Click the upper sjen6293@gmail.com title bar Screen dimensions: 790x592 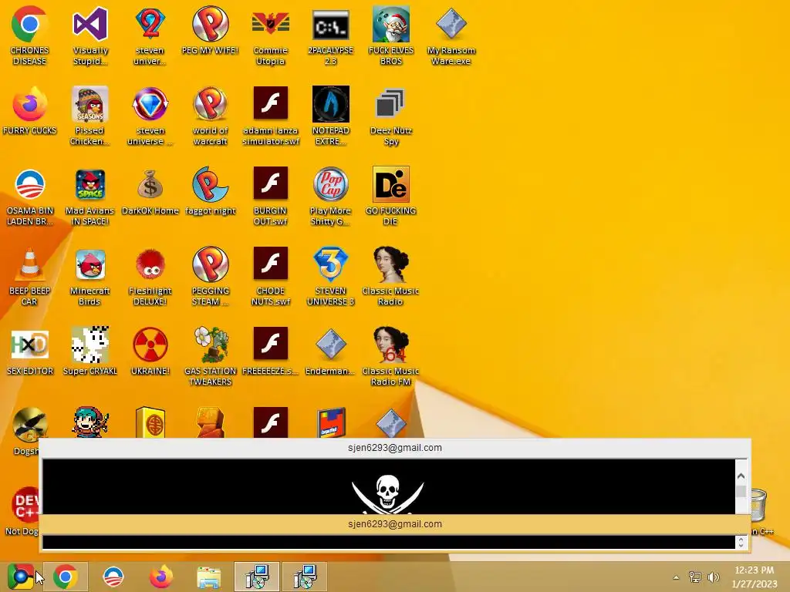click(394, 448)
